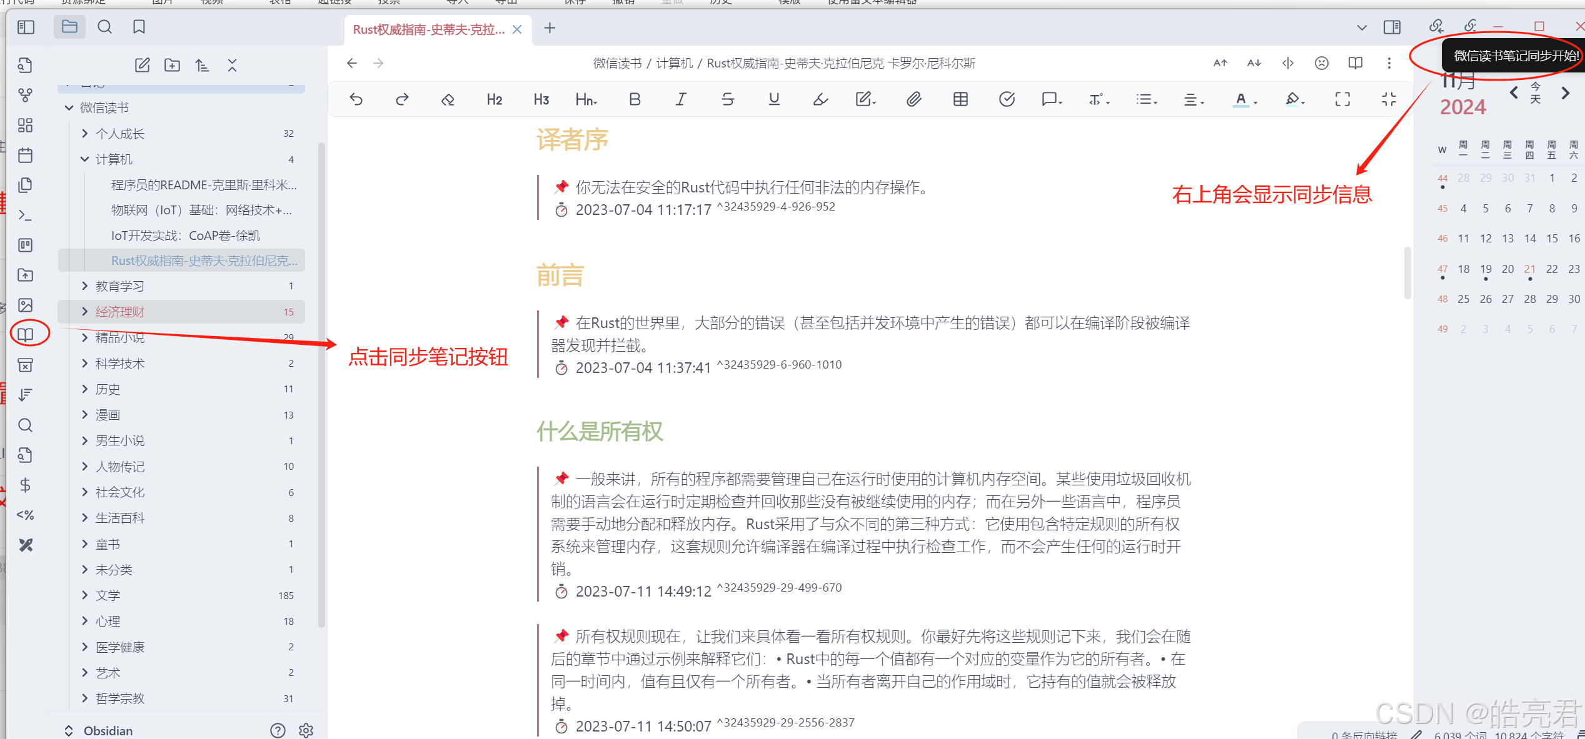Toggle the left sidebar panel
This screenshot has height=739, width=1585.
26,27
